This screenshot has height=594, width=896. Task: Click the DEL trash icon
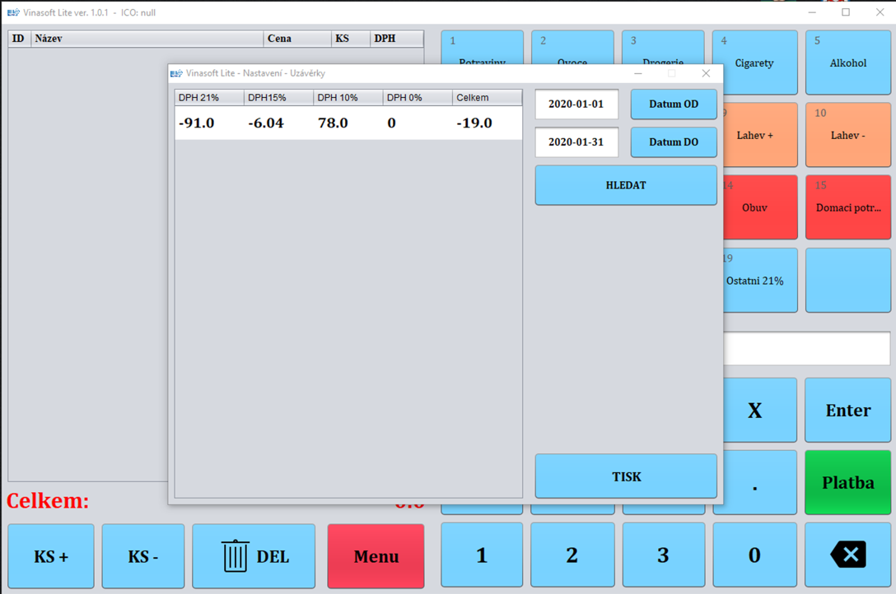coord(233,555)
